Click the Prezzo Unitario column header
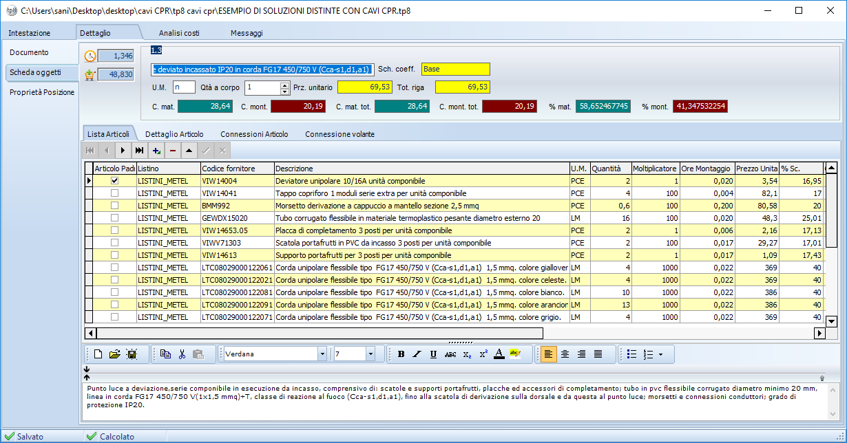The height and width of the screenshot is (443, 847). click(757, 169)
